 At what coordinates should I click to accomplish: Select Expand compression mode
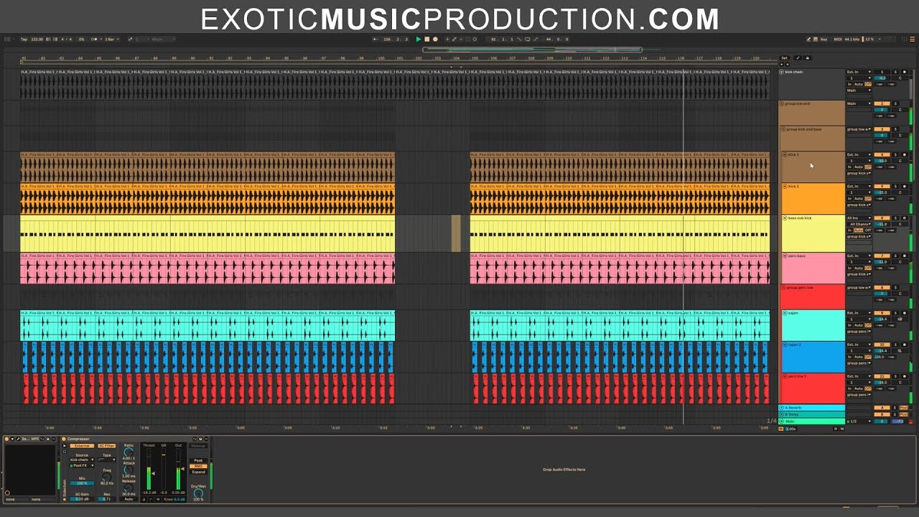[x=198, y=472]
